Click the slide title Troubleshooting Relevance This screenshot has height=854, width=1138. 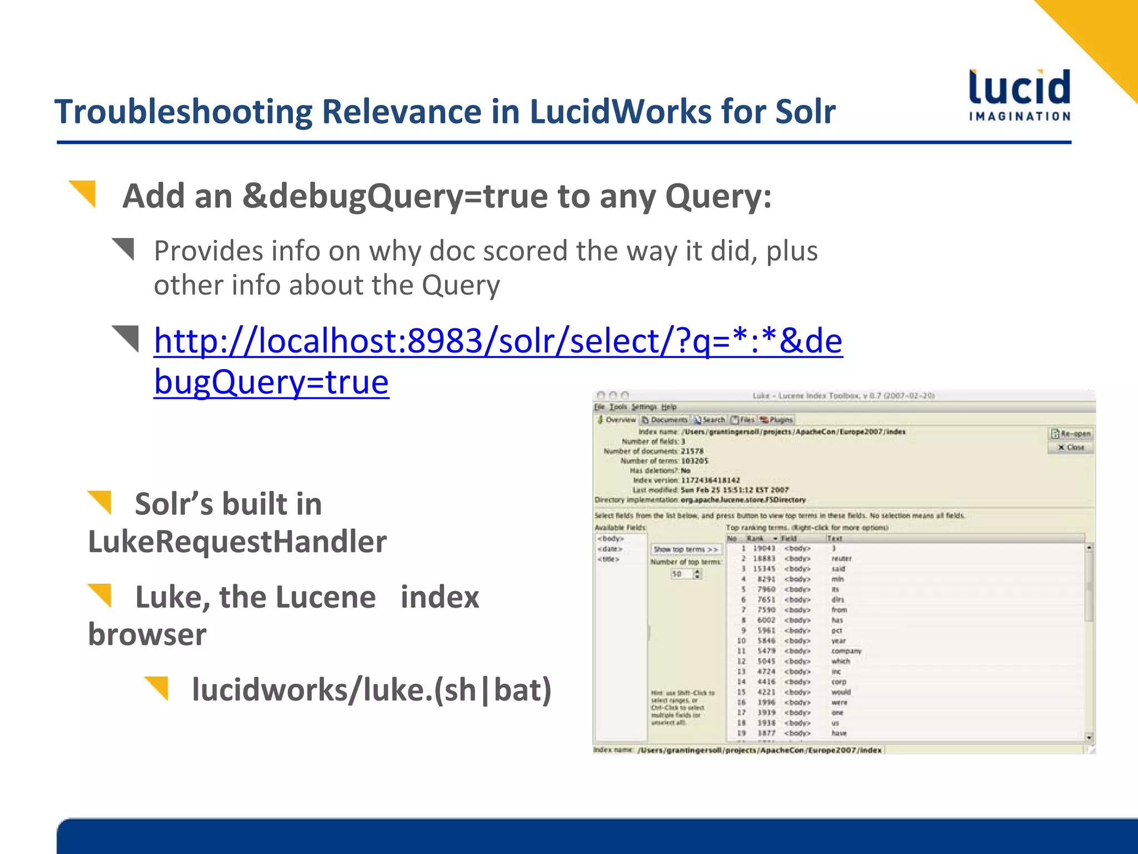[x=445, y=111]
